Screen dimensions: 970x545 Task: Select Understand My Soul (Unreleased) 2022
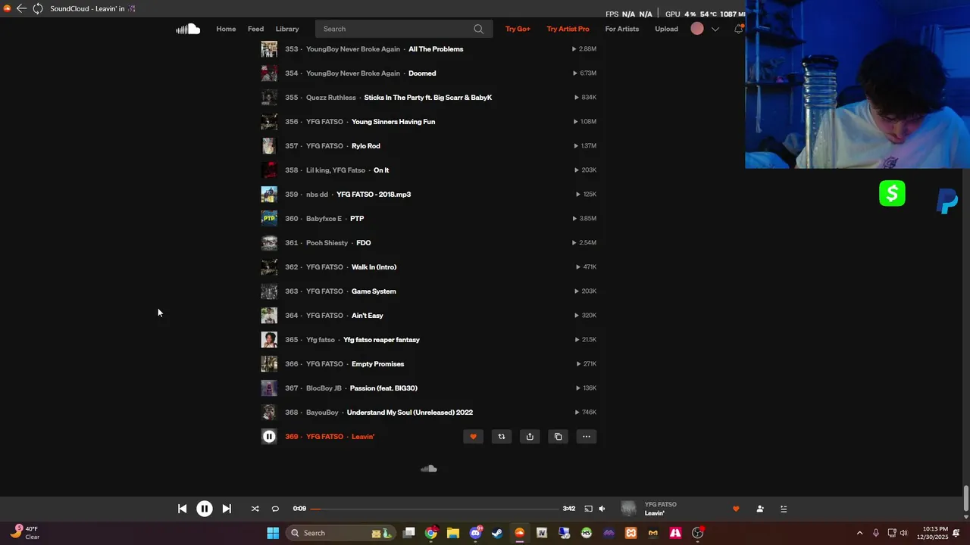[x=410, y=413]
